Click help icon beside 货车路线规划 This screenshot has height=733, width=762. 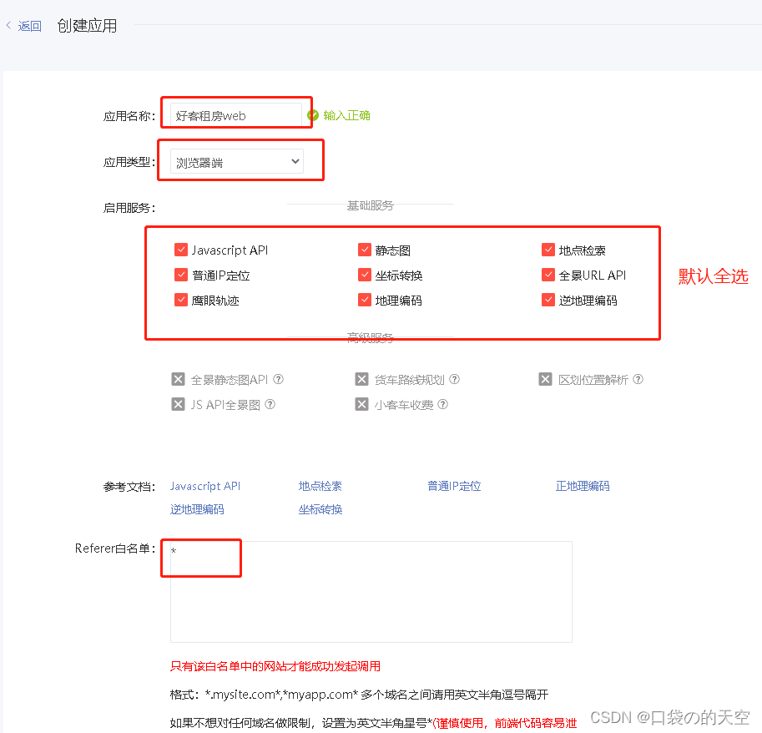(x=454, y=379)
